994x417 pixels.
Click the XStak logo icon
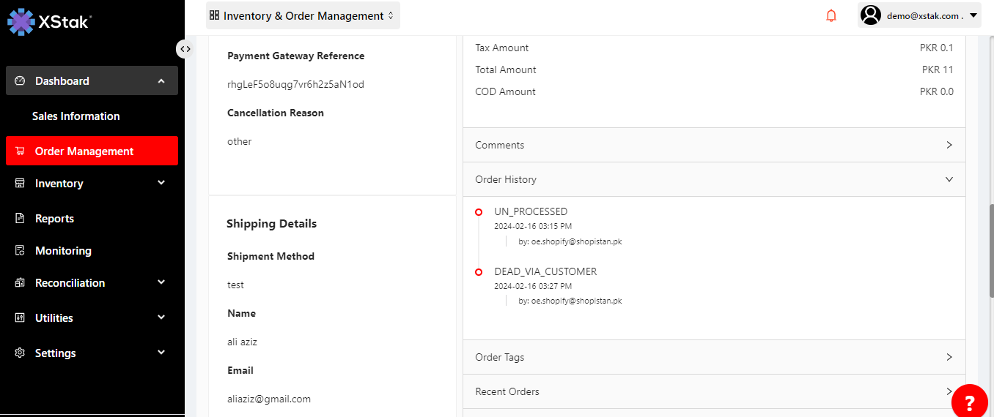(x=21, y=22)
